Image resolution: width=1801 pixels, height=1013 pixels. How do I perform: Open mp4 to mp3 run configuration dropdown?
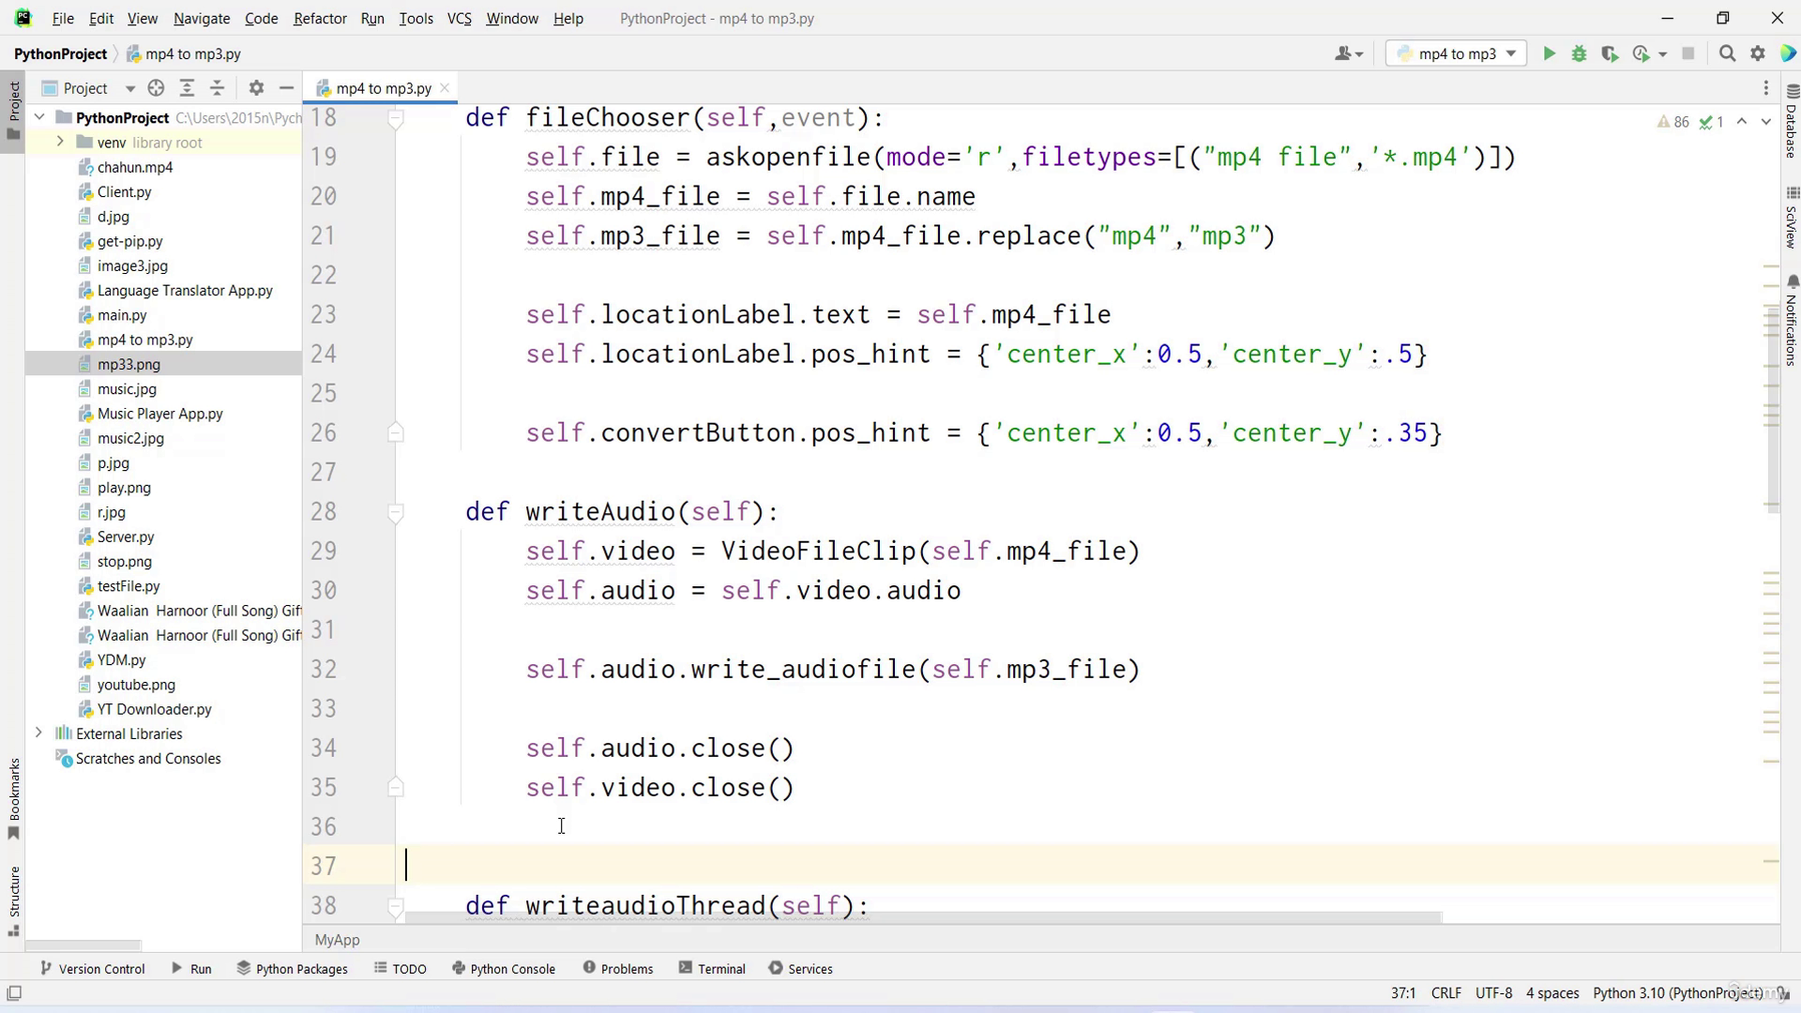tap(1456, 53)
